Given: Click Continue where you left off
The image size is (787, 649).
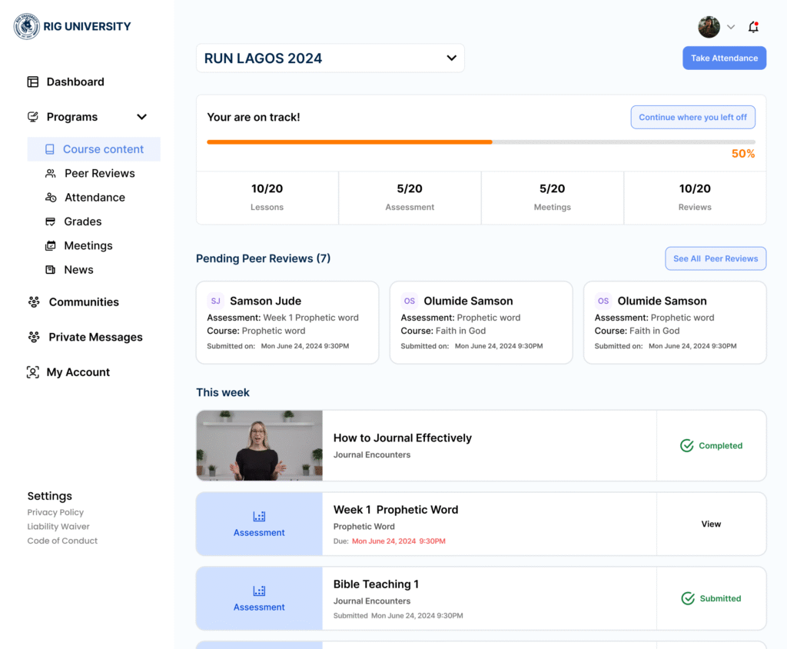Looking at the screenshot, I should click(x=692, y=118).
